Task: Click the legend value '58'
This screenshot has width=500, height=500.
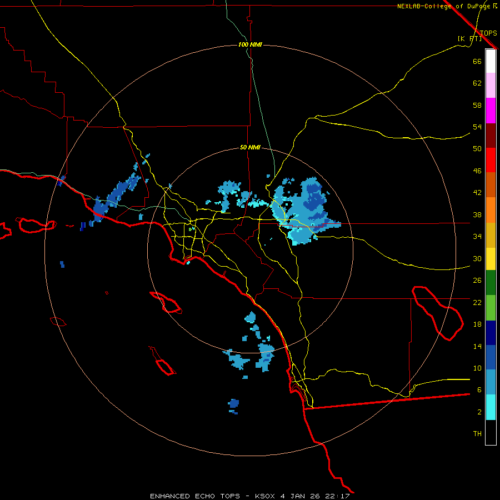Action: point(477,105)
